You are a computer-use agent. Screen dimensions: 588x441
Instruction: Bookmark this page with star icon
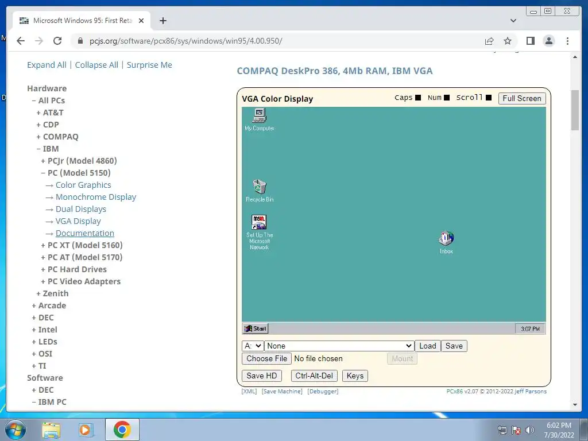508,41
